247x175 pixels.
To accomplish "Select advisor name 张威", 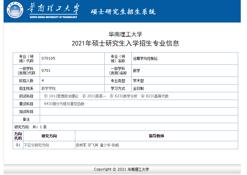I will coord(115,145).
